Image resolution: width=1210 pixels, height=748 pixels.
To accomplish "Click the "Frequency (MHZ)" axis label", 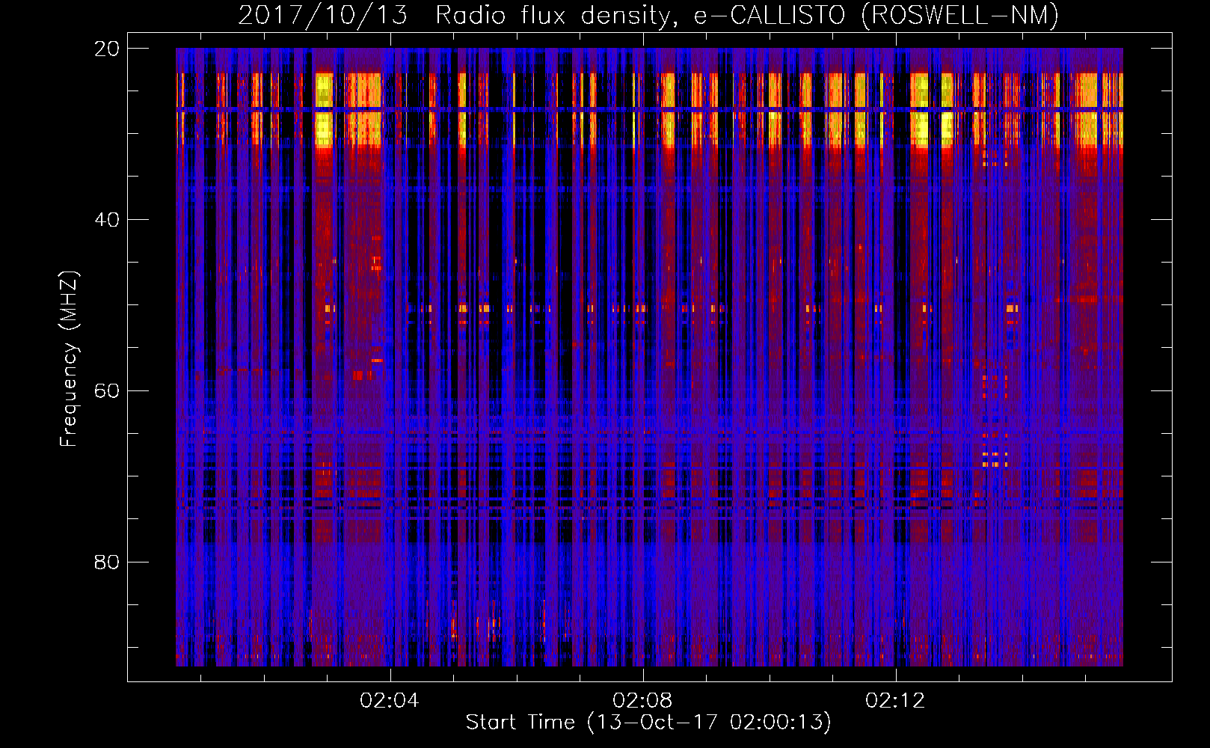I will (69, 359).
